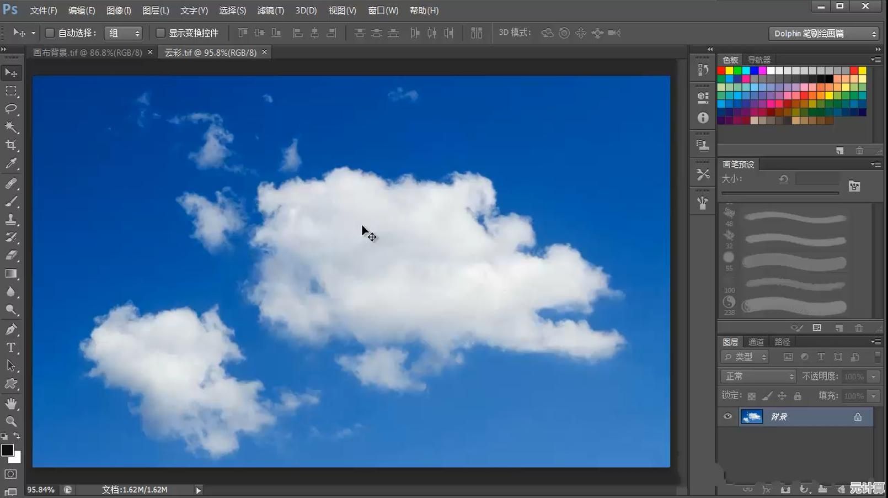Expand the Dolphin workspace dropdown
Image resolution: width=888 pixels, height=498 pixels.
coord(823,34)
